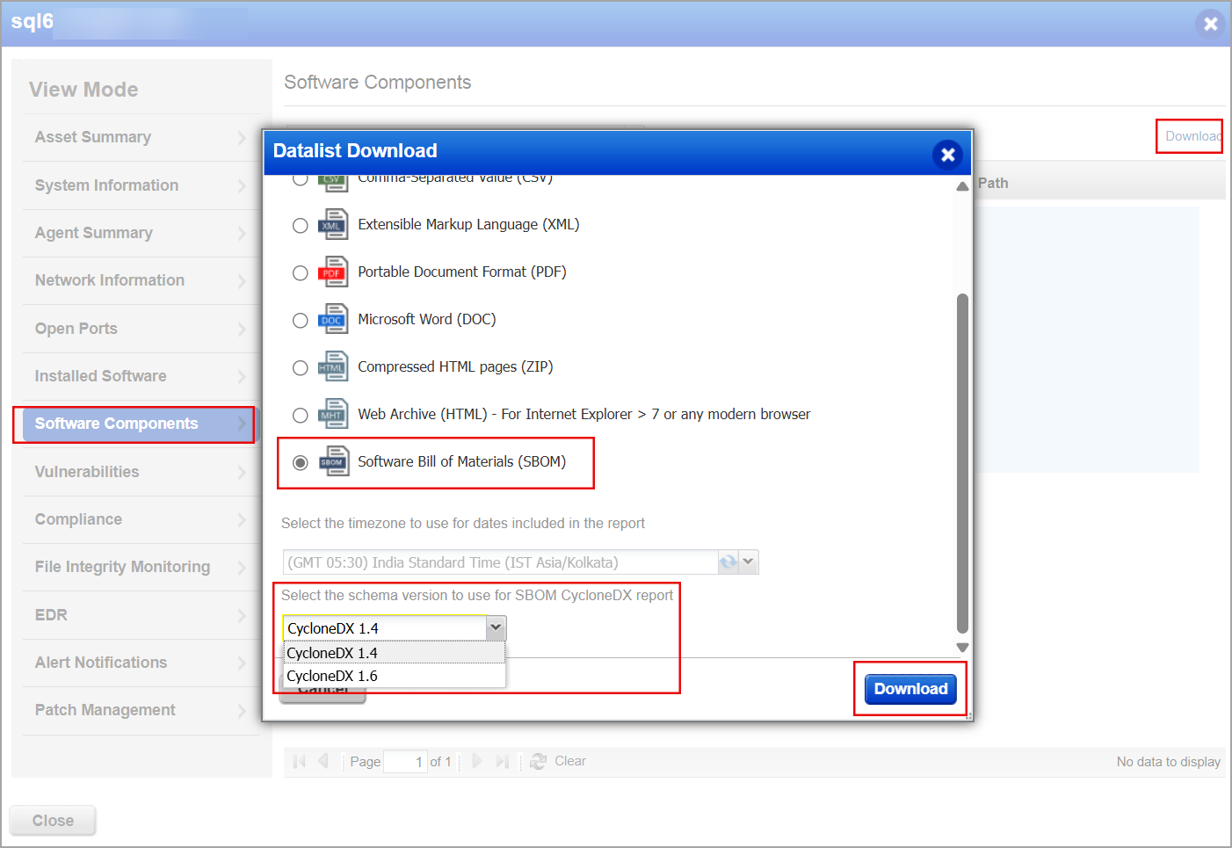Click the MHT web archive icon
Image resolution: width=1232 pixels, height=848 pixels.
pyautogui.click(x=333, y=415)
